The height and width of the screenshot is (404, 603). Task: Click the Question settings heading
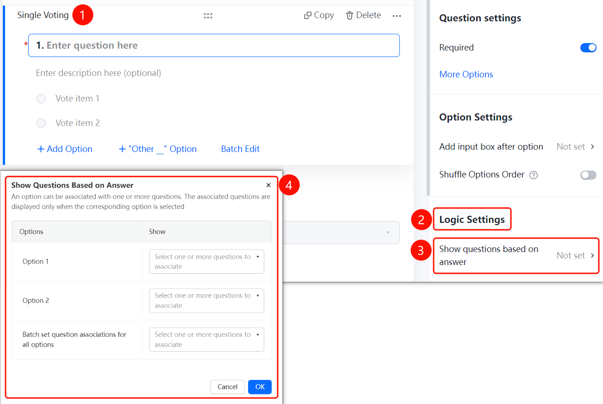coord(480,18)
